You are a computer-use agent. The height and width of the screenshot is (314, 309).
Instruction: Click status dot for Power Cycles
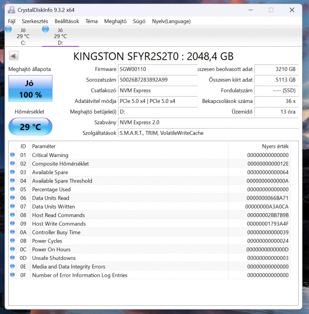(12, 240)
